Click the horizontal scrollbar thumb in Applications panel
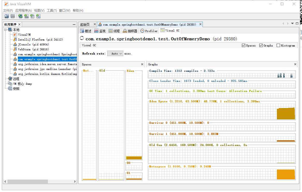The height and width of the screenshot is (192, 302). pyautogui.click(x=27, y=181)
